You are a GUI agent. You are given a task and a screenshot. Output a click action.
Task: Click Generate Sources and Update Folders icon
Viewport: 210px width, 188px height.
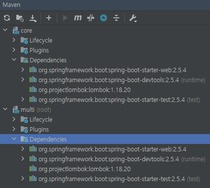pyautogui.click(x=20, y=18)
